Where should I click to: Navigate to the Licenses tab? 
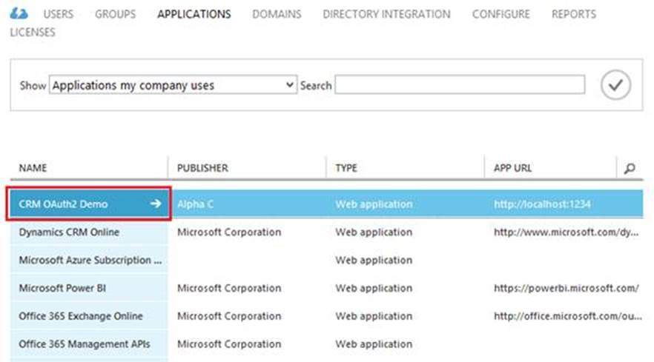[32, 33]
